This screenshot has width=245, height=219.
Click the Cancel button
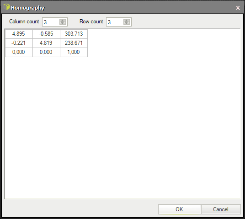click(221, 209)
